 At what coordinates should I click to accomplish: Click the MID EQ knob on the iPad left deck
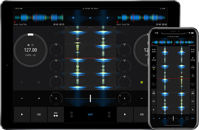coord(56,66)
